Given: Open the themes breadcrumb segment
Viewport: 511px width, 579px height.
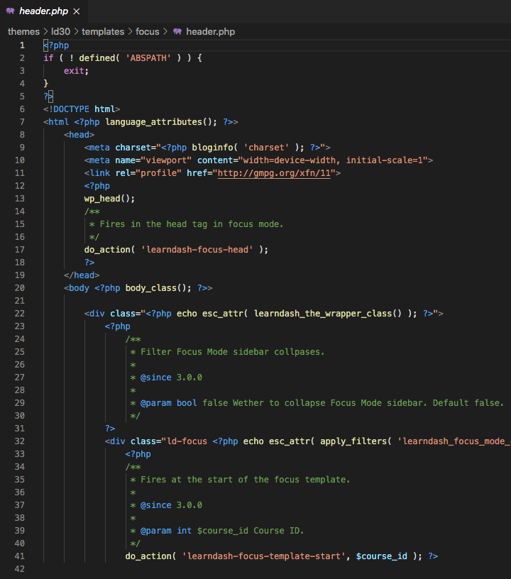Looking at the screenshot, I should [x=23, y=32].
